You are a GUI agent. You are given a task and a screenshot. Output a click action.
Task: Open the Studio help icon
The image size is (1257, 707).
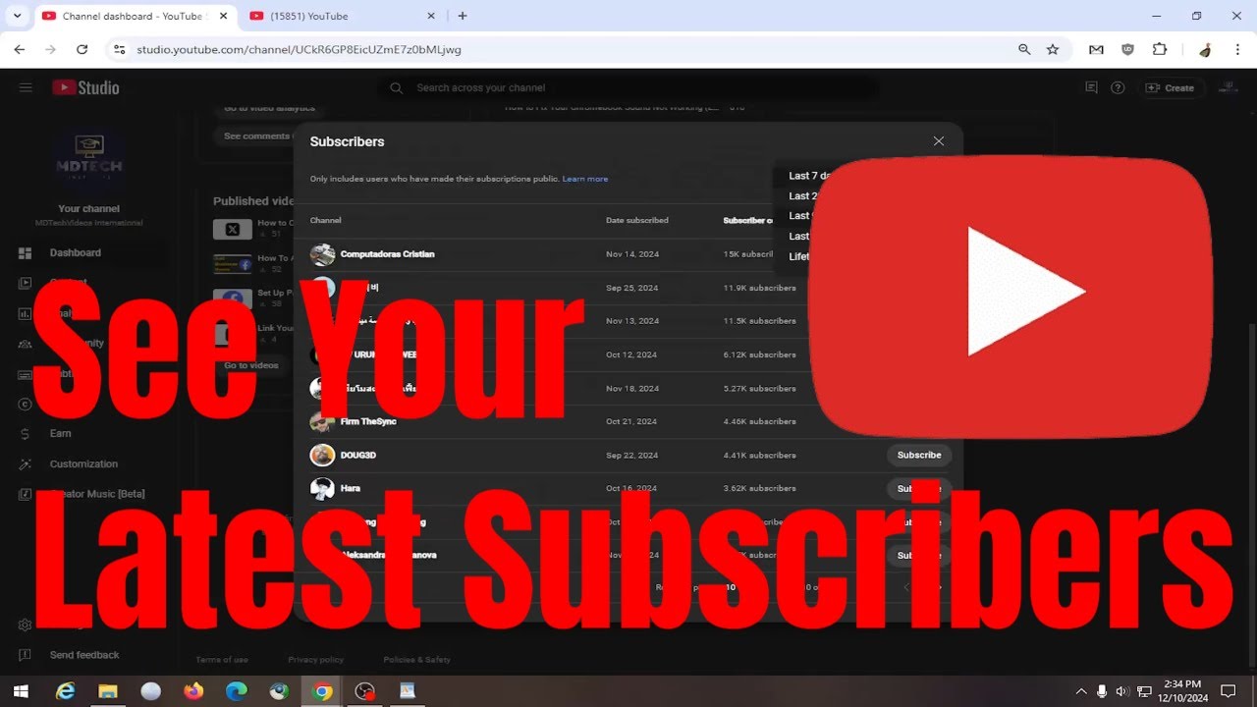coord(1118,87)
